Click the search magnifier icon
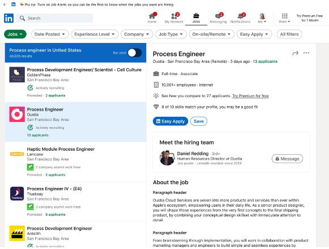Screen dimensions: 329x249 [x=22, y=18]
